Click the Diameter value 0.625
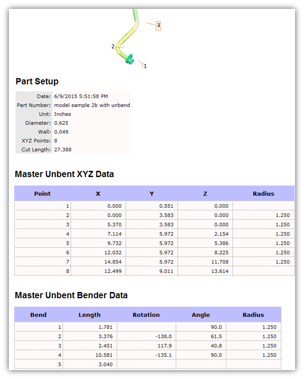Screen dimensions: 304x379 pos(61,123)
